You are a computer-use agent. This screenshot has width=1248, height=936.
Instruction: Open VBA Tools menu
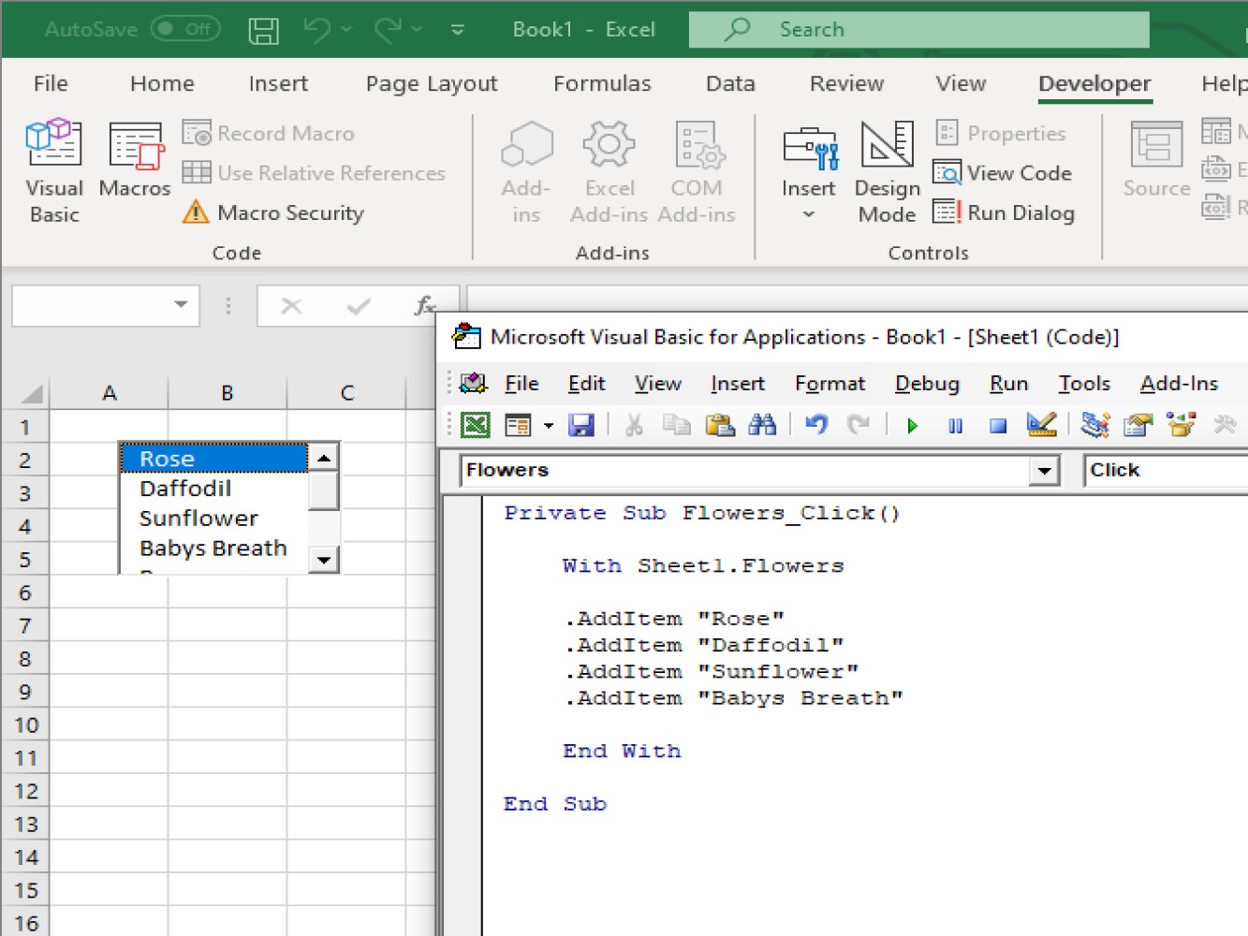click(x=1084, y=384)
